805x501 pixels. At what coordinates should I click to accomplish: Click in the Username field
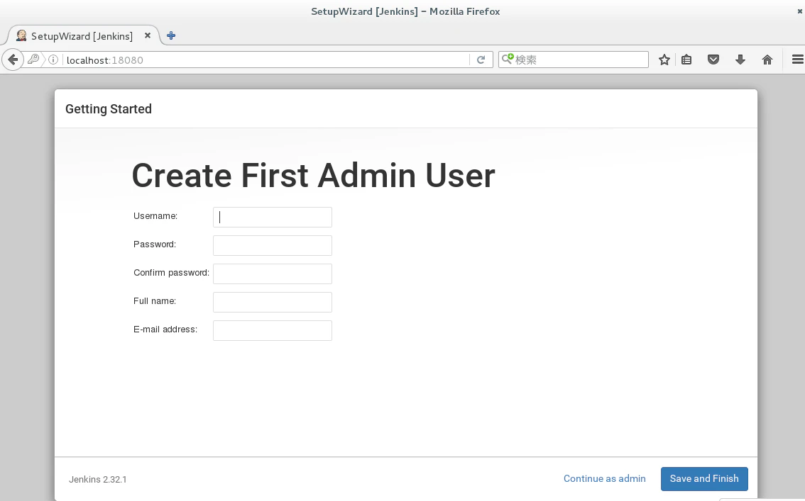[272, 217]
